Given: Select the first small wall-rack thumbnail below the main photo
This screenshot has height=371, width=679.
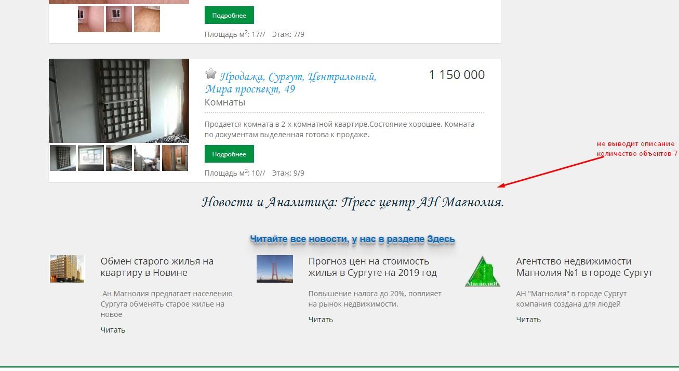Looking at the screenshot, I should (63, 158).
